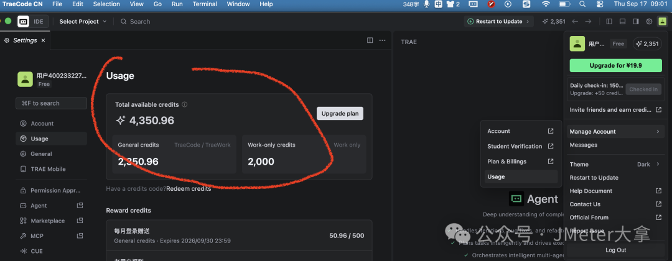Click the Agent external-link icon in sidebar
The width and height of the screenshot is (672, 261).
[x=80, y=205]
